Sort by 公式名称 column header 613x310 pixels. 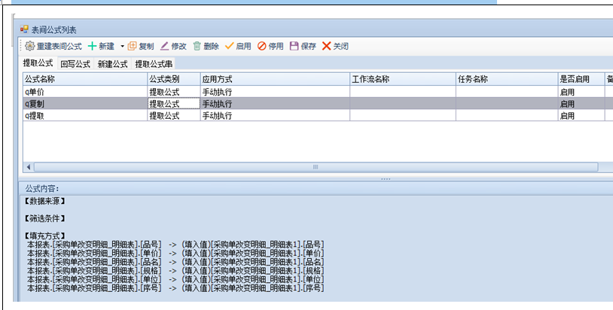(x=84, y=78)
